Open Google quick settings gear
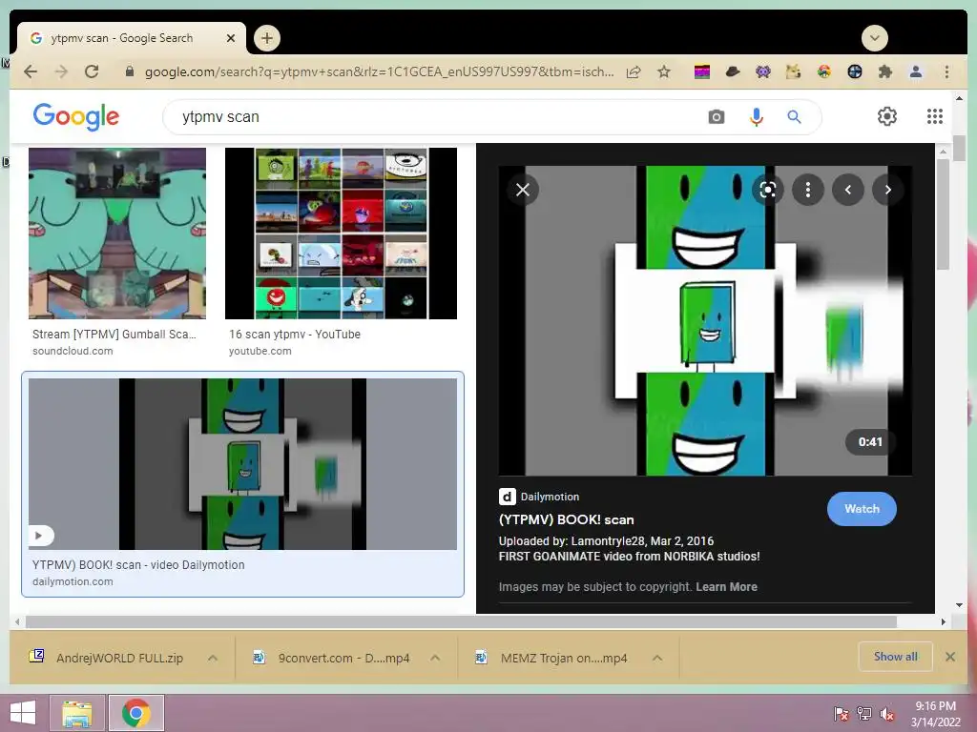This screenshot has width=977, height=732. click(886, 116)
